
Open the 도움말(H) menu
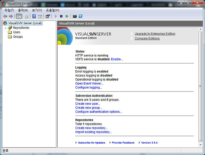pyautogui.click(x=53, y=10)
